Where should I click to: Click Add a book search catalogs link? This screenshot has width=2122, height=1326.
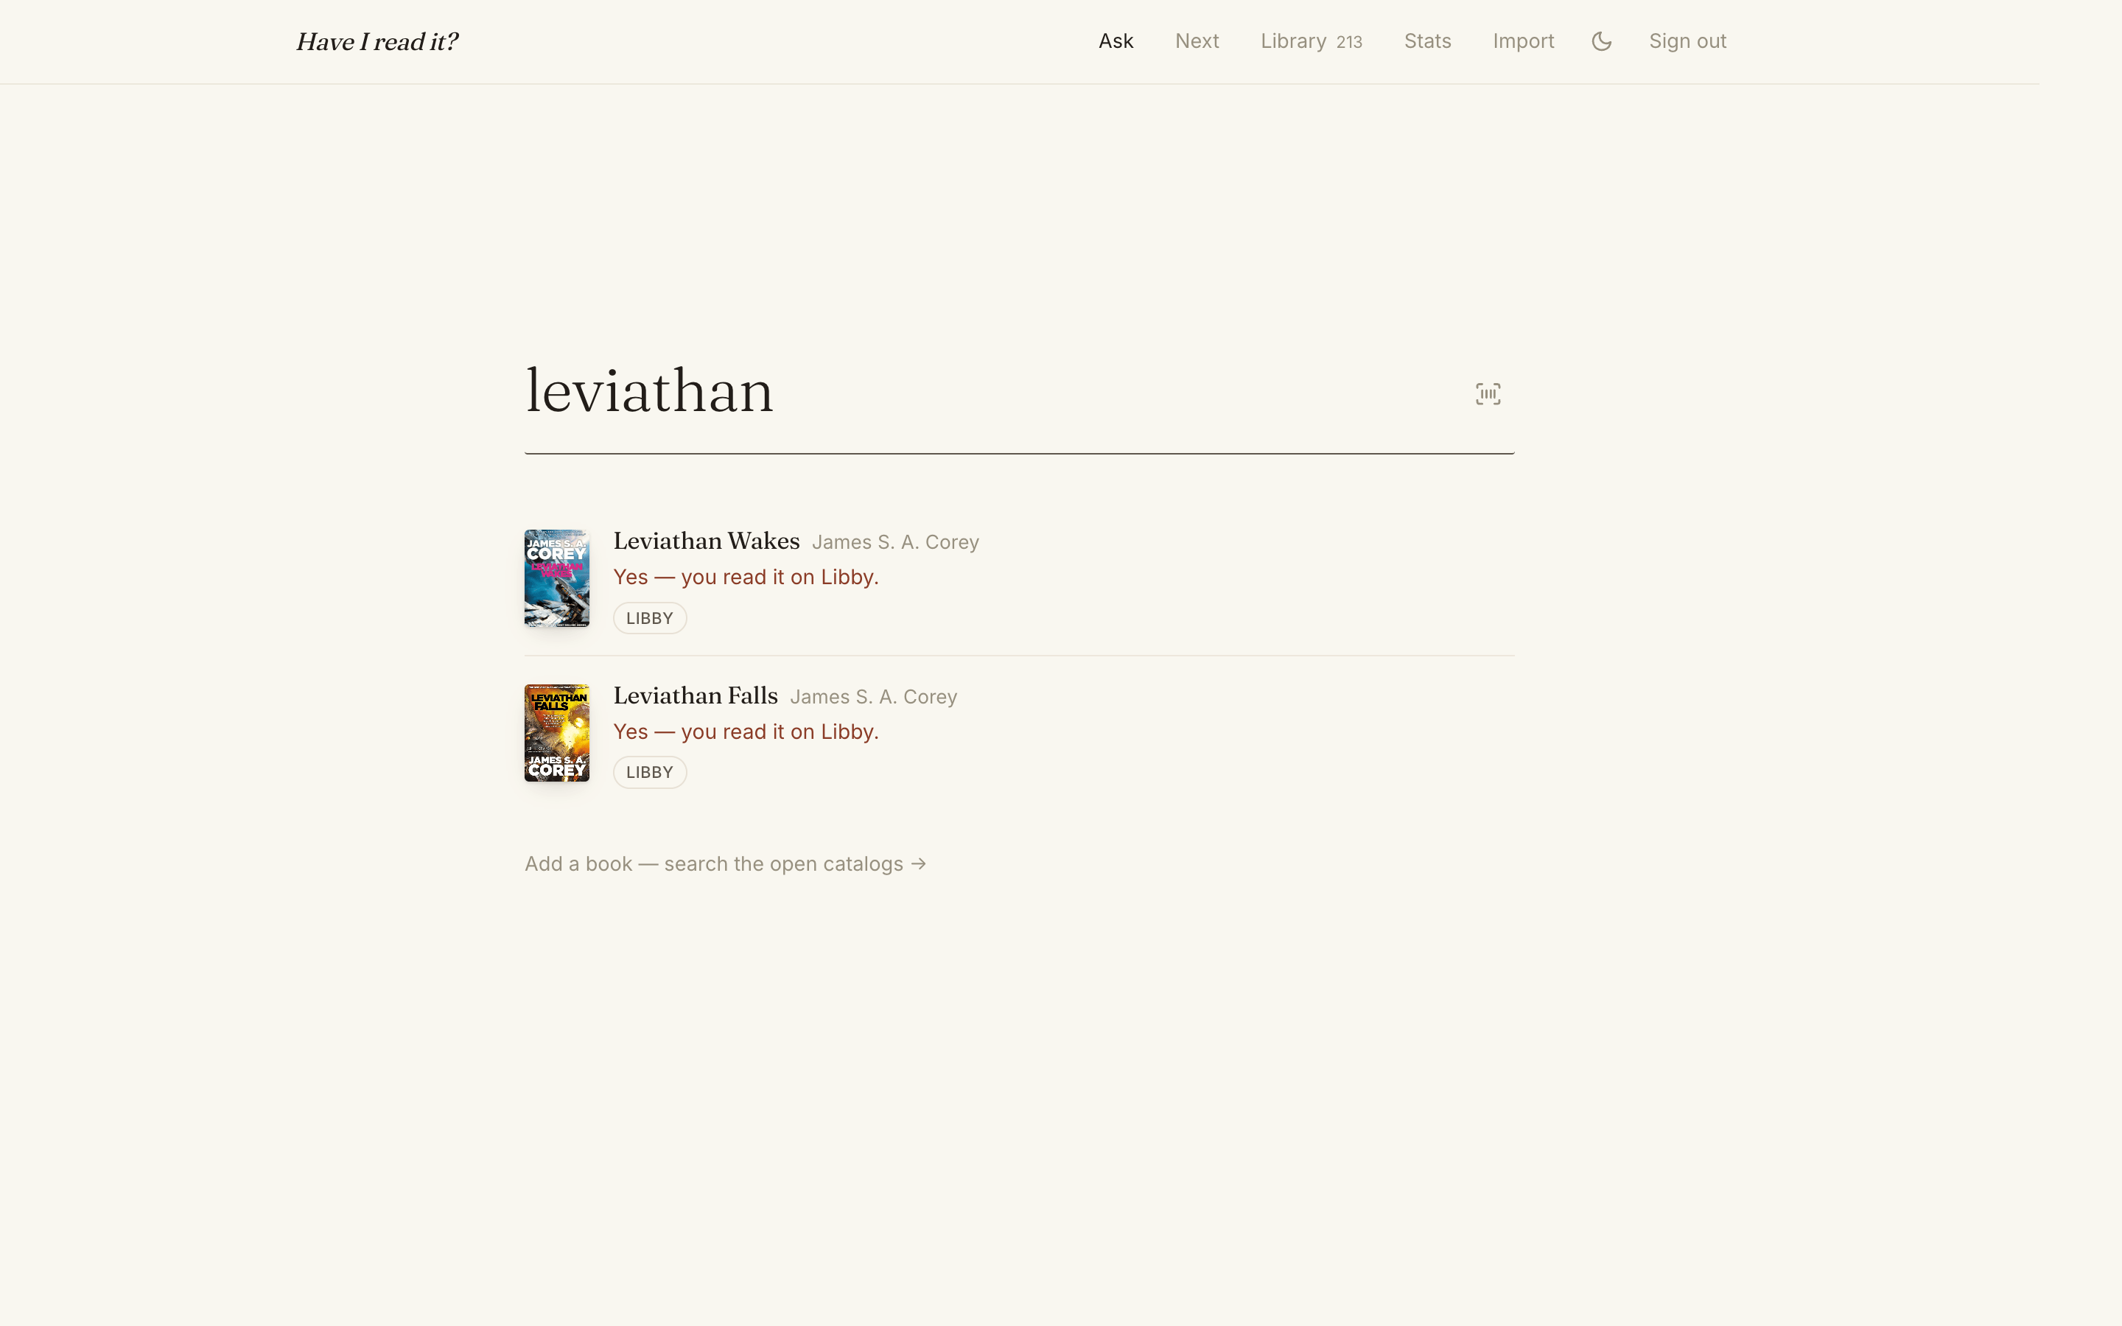pyautogui.click(x=725, y=864)
